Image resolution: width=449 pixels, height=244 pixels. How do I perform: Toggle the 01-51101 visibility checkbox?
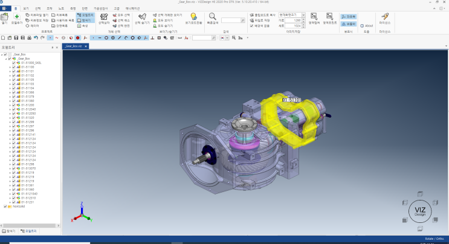point(14,71)
